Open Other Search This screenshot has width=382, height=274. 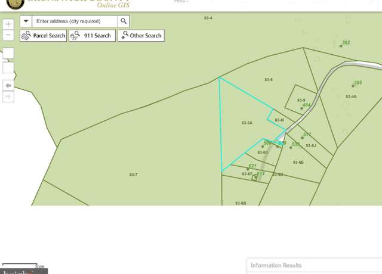tap(141, 36)
